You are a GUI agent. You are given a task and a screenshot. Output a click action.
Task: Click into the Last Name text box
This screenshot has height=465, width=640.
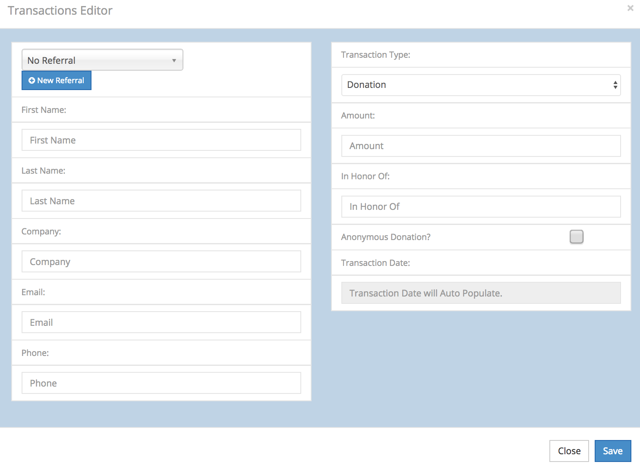point(161,201)
